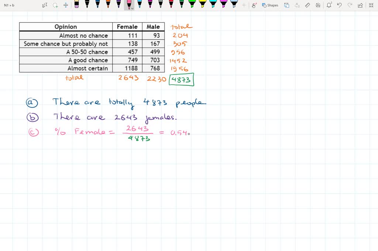Click the N1 » b page breadcrumb
Viewport: 378px width, 251px height.
tap(9, 5)
